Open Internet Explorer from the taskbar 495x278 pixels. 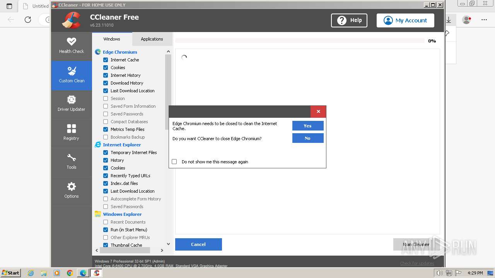pyautogui.click(x=31, y=273)
